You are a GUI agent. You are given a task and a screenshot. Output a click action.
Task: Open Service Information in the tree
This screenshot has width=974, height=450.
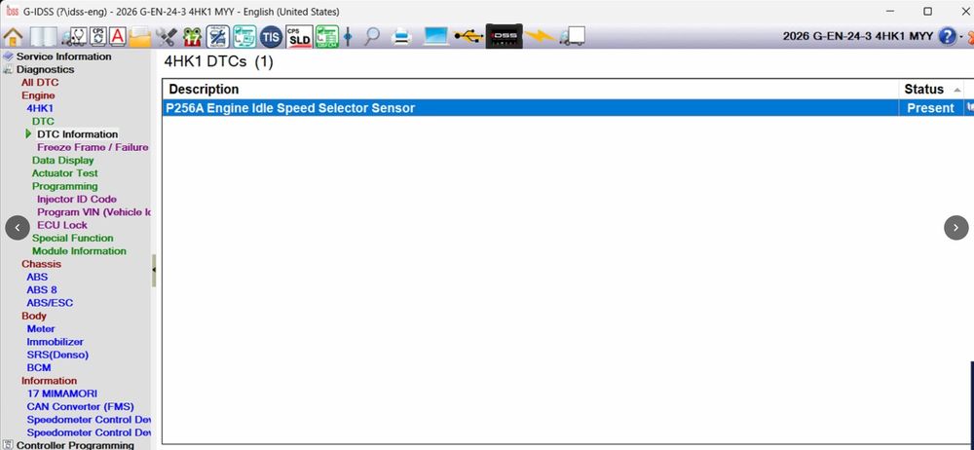(63, 56)
